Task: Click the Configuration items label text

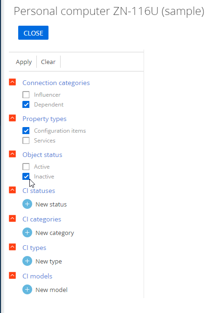Action: coord(60,131)
